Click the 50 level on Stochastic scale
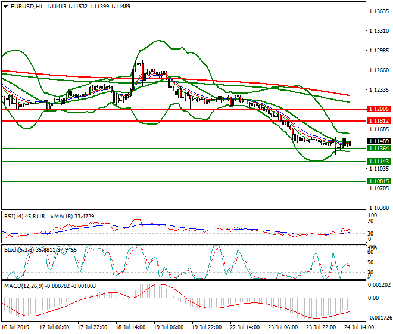Screen dimensions: 393x334 pyautogui.click(x=370, y=262)
